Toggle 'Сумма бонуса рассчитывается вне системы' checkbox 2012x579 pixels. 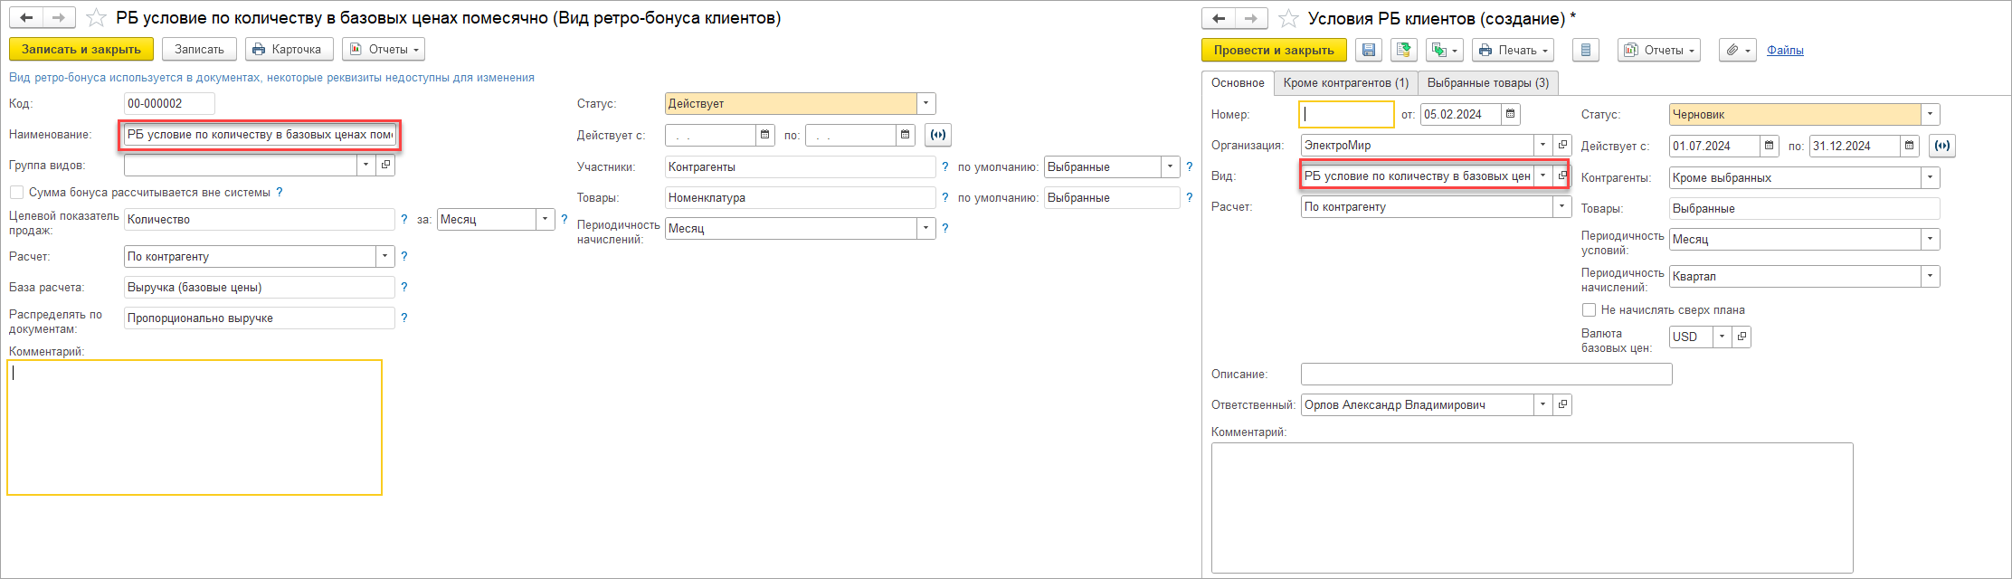click(16, 193)
